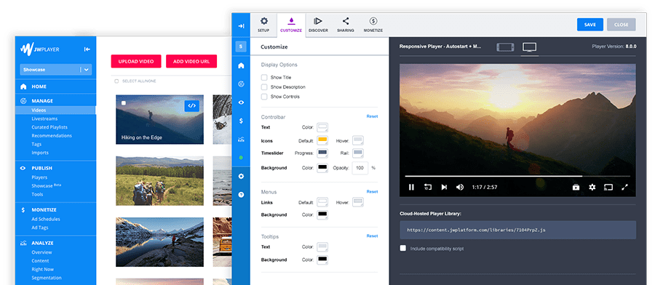
Task: Click the ADD VIDEO URL button
Action: 191,61
